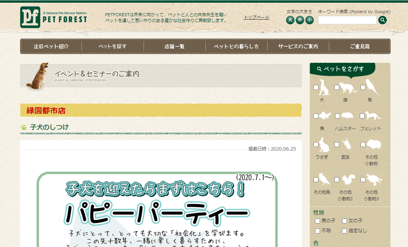Check the 魚 checkbox

[x=316, y=116]
